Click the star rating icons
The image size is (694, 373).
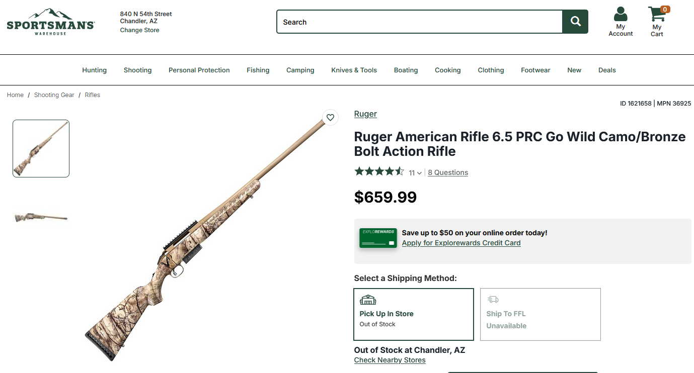[x=379, y=172]
